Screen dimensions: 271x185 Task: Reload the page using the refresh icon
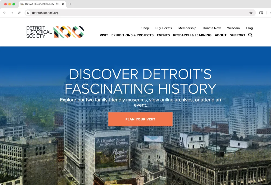pos(19,13)
